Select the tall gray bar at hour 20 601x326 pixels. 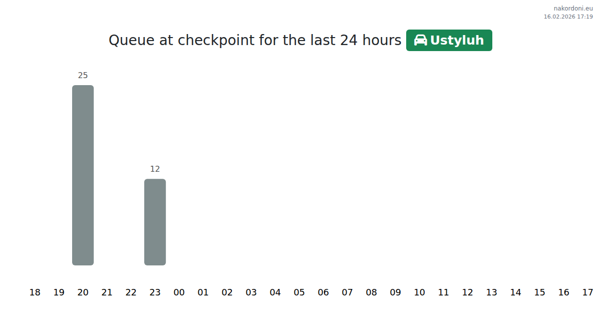[x=83, y=175]
